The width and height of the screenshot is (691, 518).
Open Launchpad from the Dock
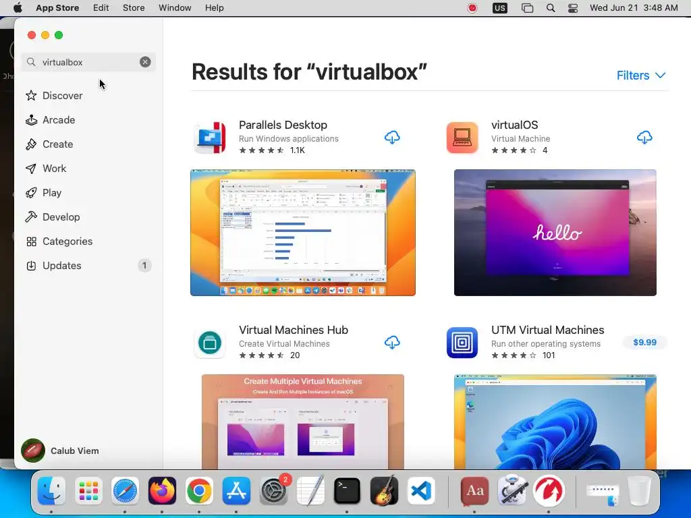[x=88, y=491]
